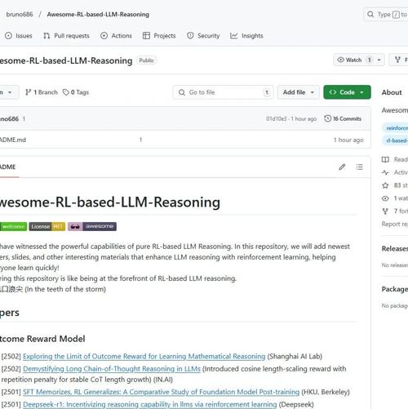The image size is (408, 409).
Task: Click the Pull requests icon
Action: point(47,36)
